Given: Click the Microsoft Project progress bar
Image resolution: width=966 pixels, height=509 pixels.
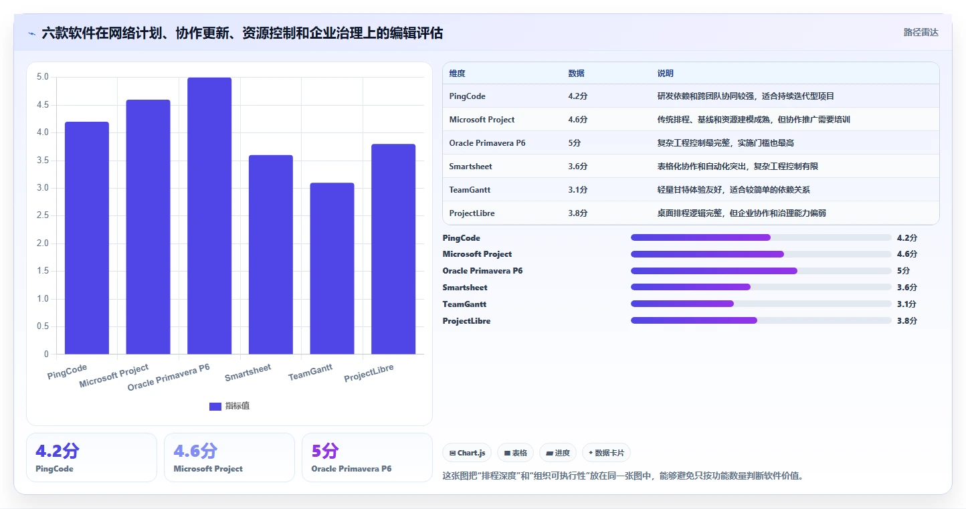Looking at the screenshot, I should (761, 254).
